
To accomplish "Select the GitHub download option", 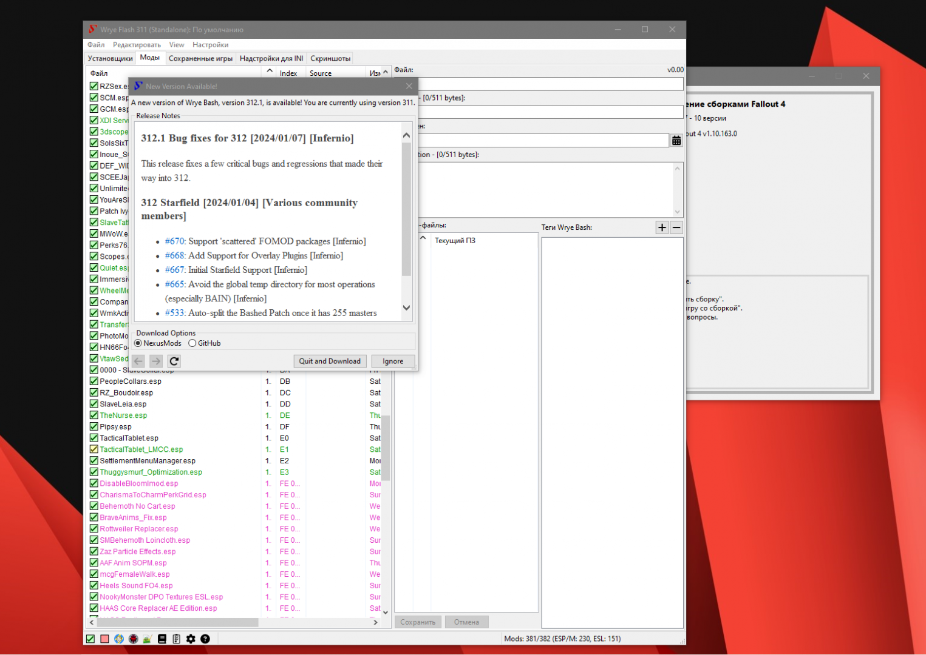I will tap(192, 343).
